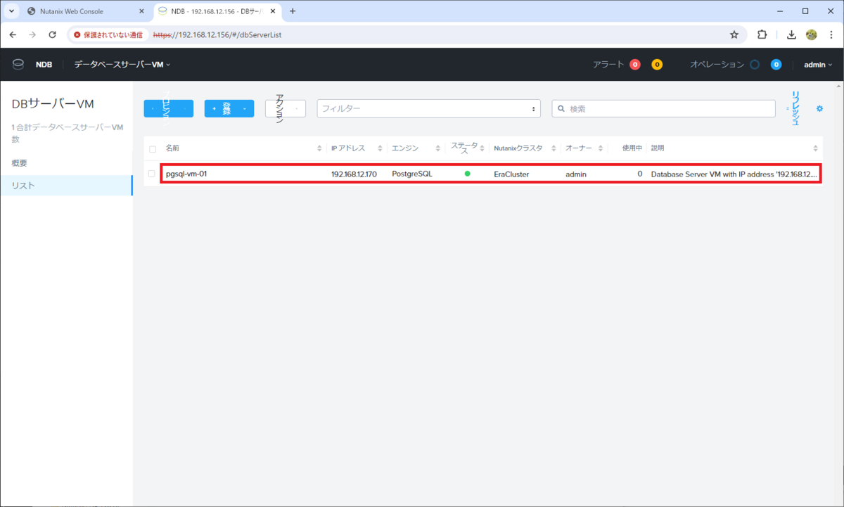Open the table settings gear icon
The height and width of the screenshot is (507, 844).
[x=819, y=108]
